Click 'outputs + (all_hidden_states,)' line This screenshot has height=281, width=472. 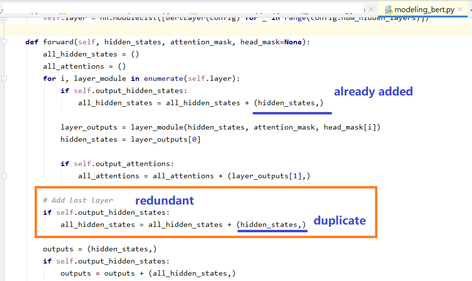pyautogui.click(x=170, y=274)
